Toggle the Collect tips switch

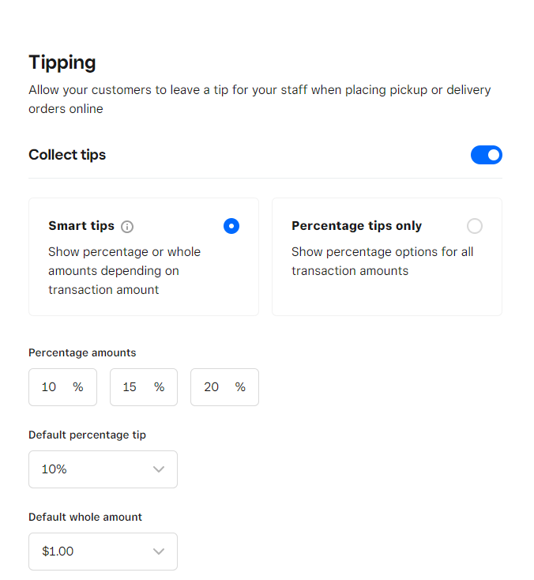pos(486,155)
